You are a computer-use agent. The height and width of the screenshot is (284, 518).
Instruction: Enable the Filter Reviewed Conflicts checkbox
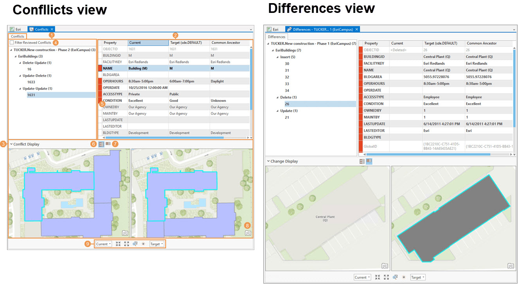pos(11,41)
